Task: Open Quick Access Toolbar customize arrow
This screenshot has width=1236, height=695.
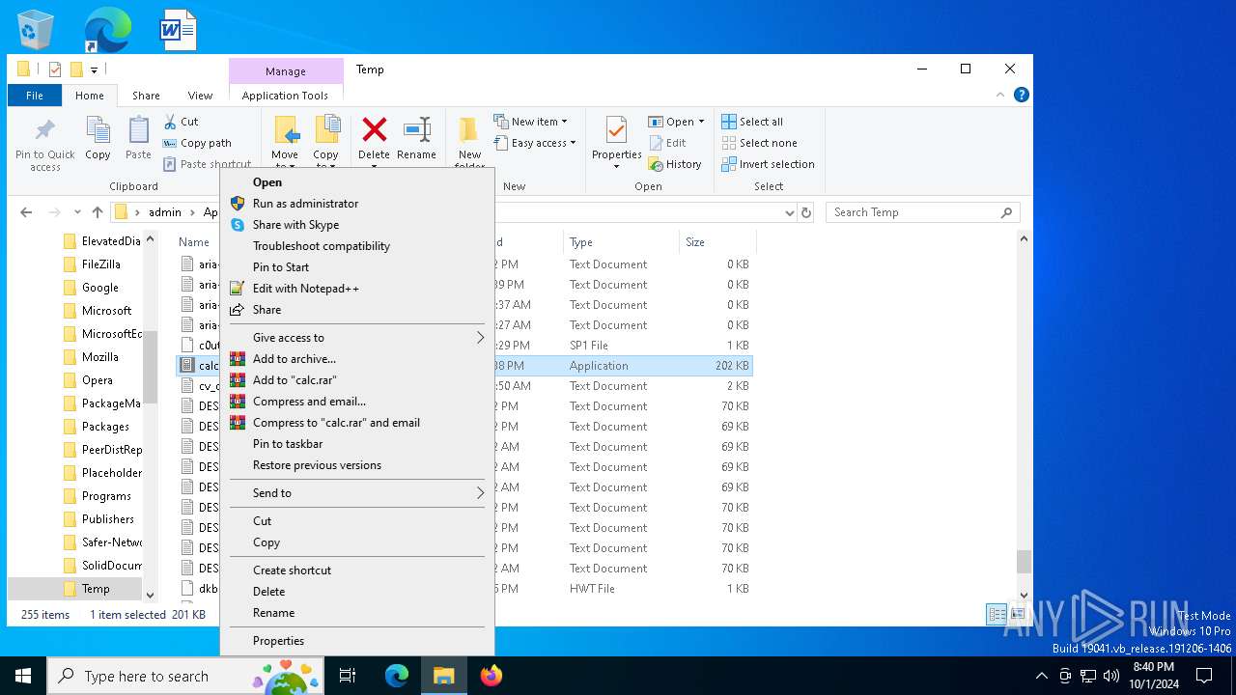Action: click(94, 69)
